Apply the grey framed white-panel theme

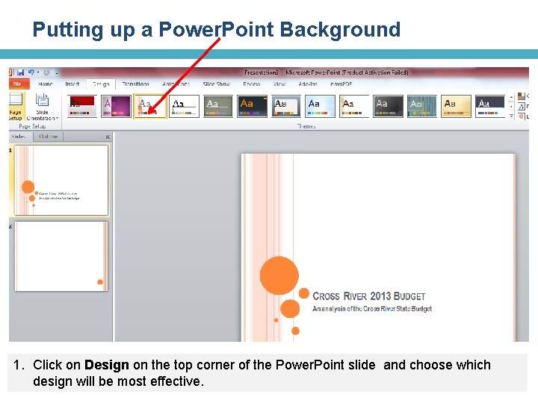[x=285, y=106]
